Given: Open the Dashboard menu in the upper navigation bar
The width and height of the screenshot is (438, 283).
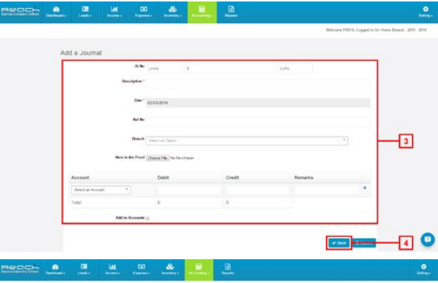Looking at the screenshot, I should coord(56,13).
